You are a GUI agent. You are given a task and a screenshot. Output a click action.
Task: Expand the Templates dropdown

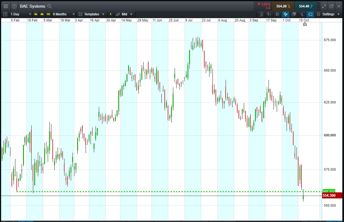point(91,14)
